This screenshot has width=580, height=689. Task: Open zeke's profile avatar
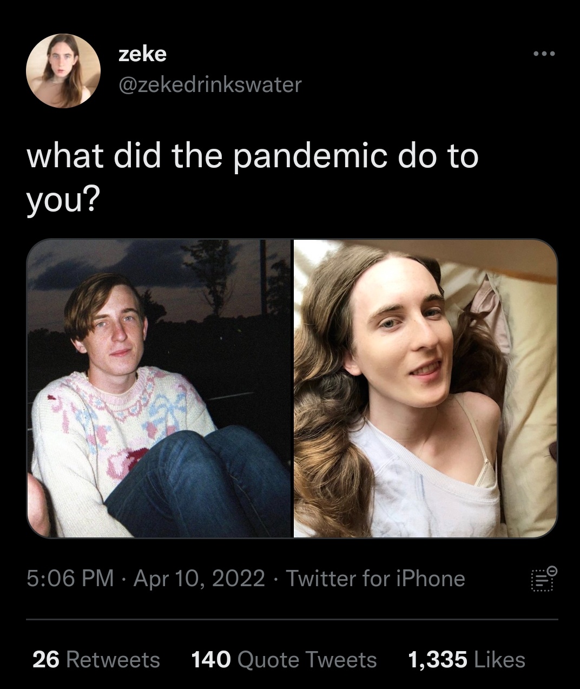point(63,71)
